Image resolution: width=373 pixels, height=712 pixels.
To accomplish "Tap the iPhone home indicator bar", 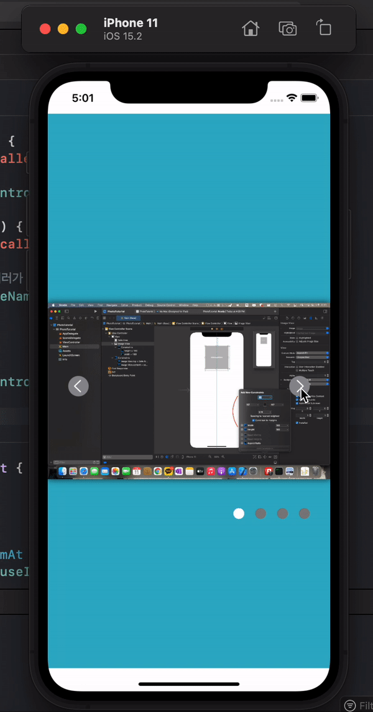I will pos(189,684).
